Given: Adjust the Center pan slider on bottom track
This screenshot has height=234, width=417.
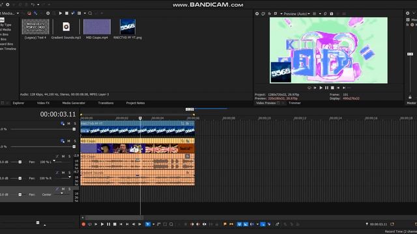Looking at the screenshot, I should click(62, 194).
